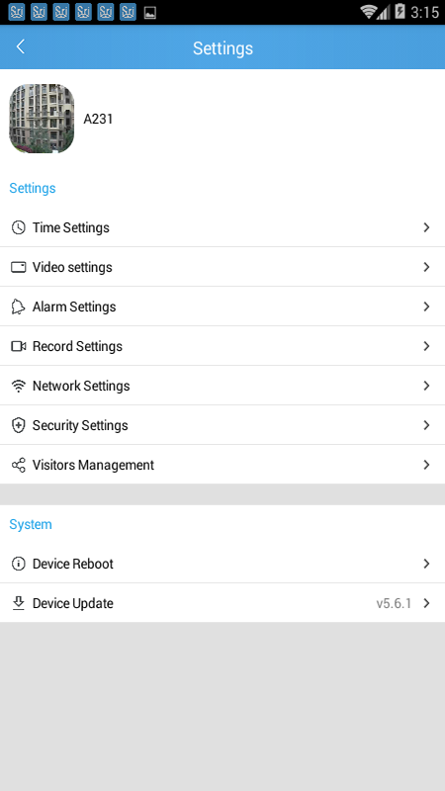
Task: Click the picture notification icon in the status bar
Action: (150, 12)
